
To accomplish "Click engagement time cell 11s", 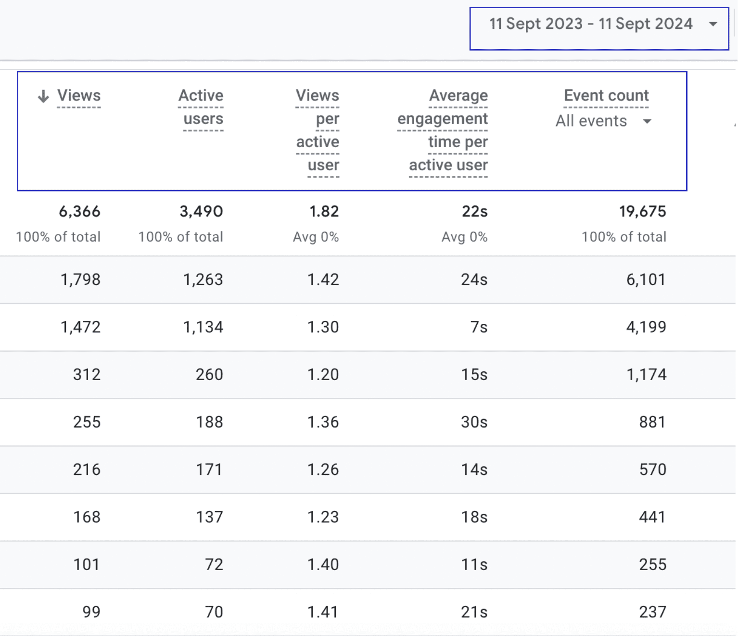I will tap(474, 564).
